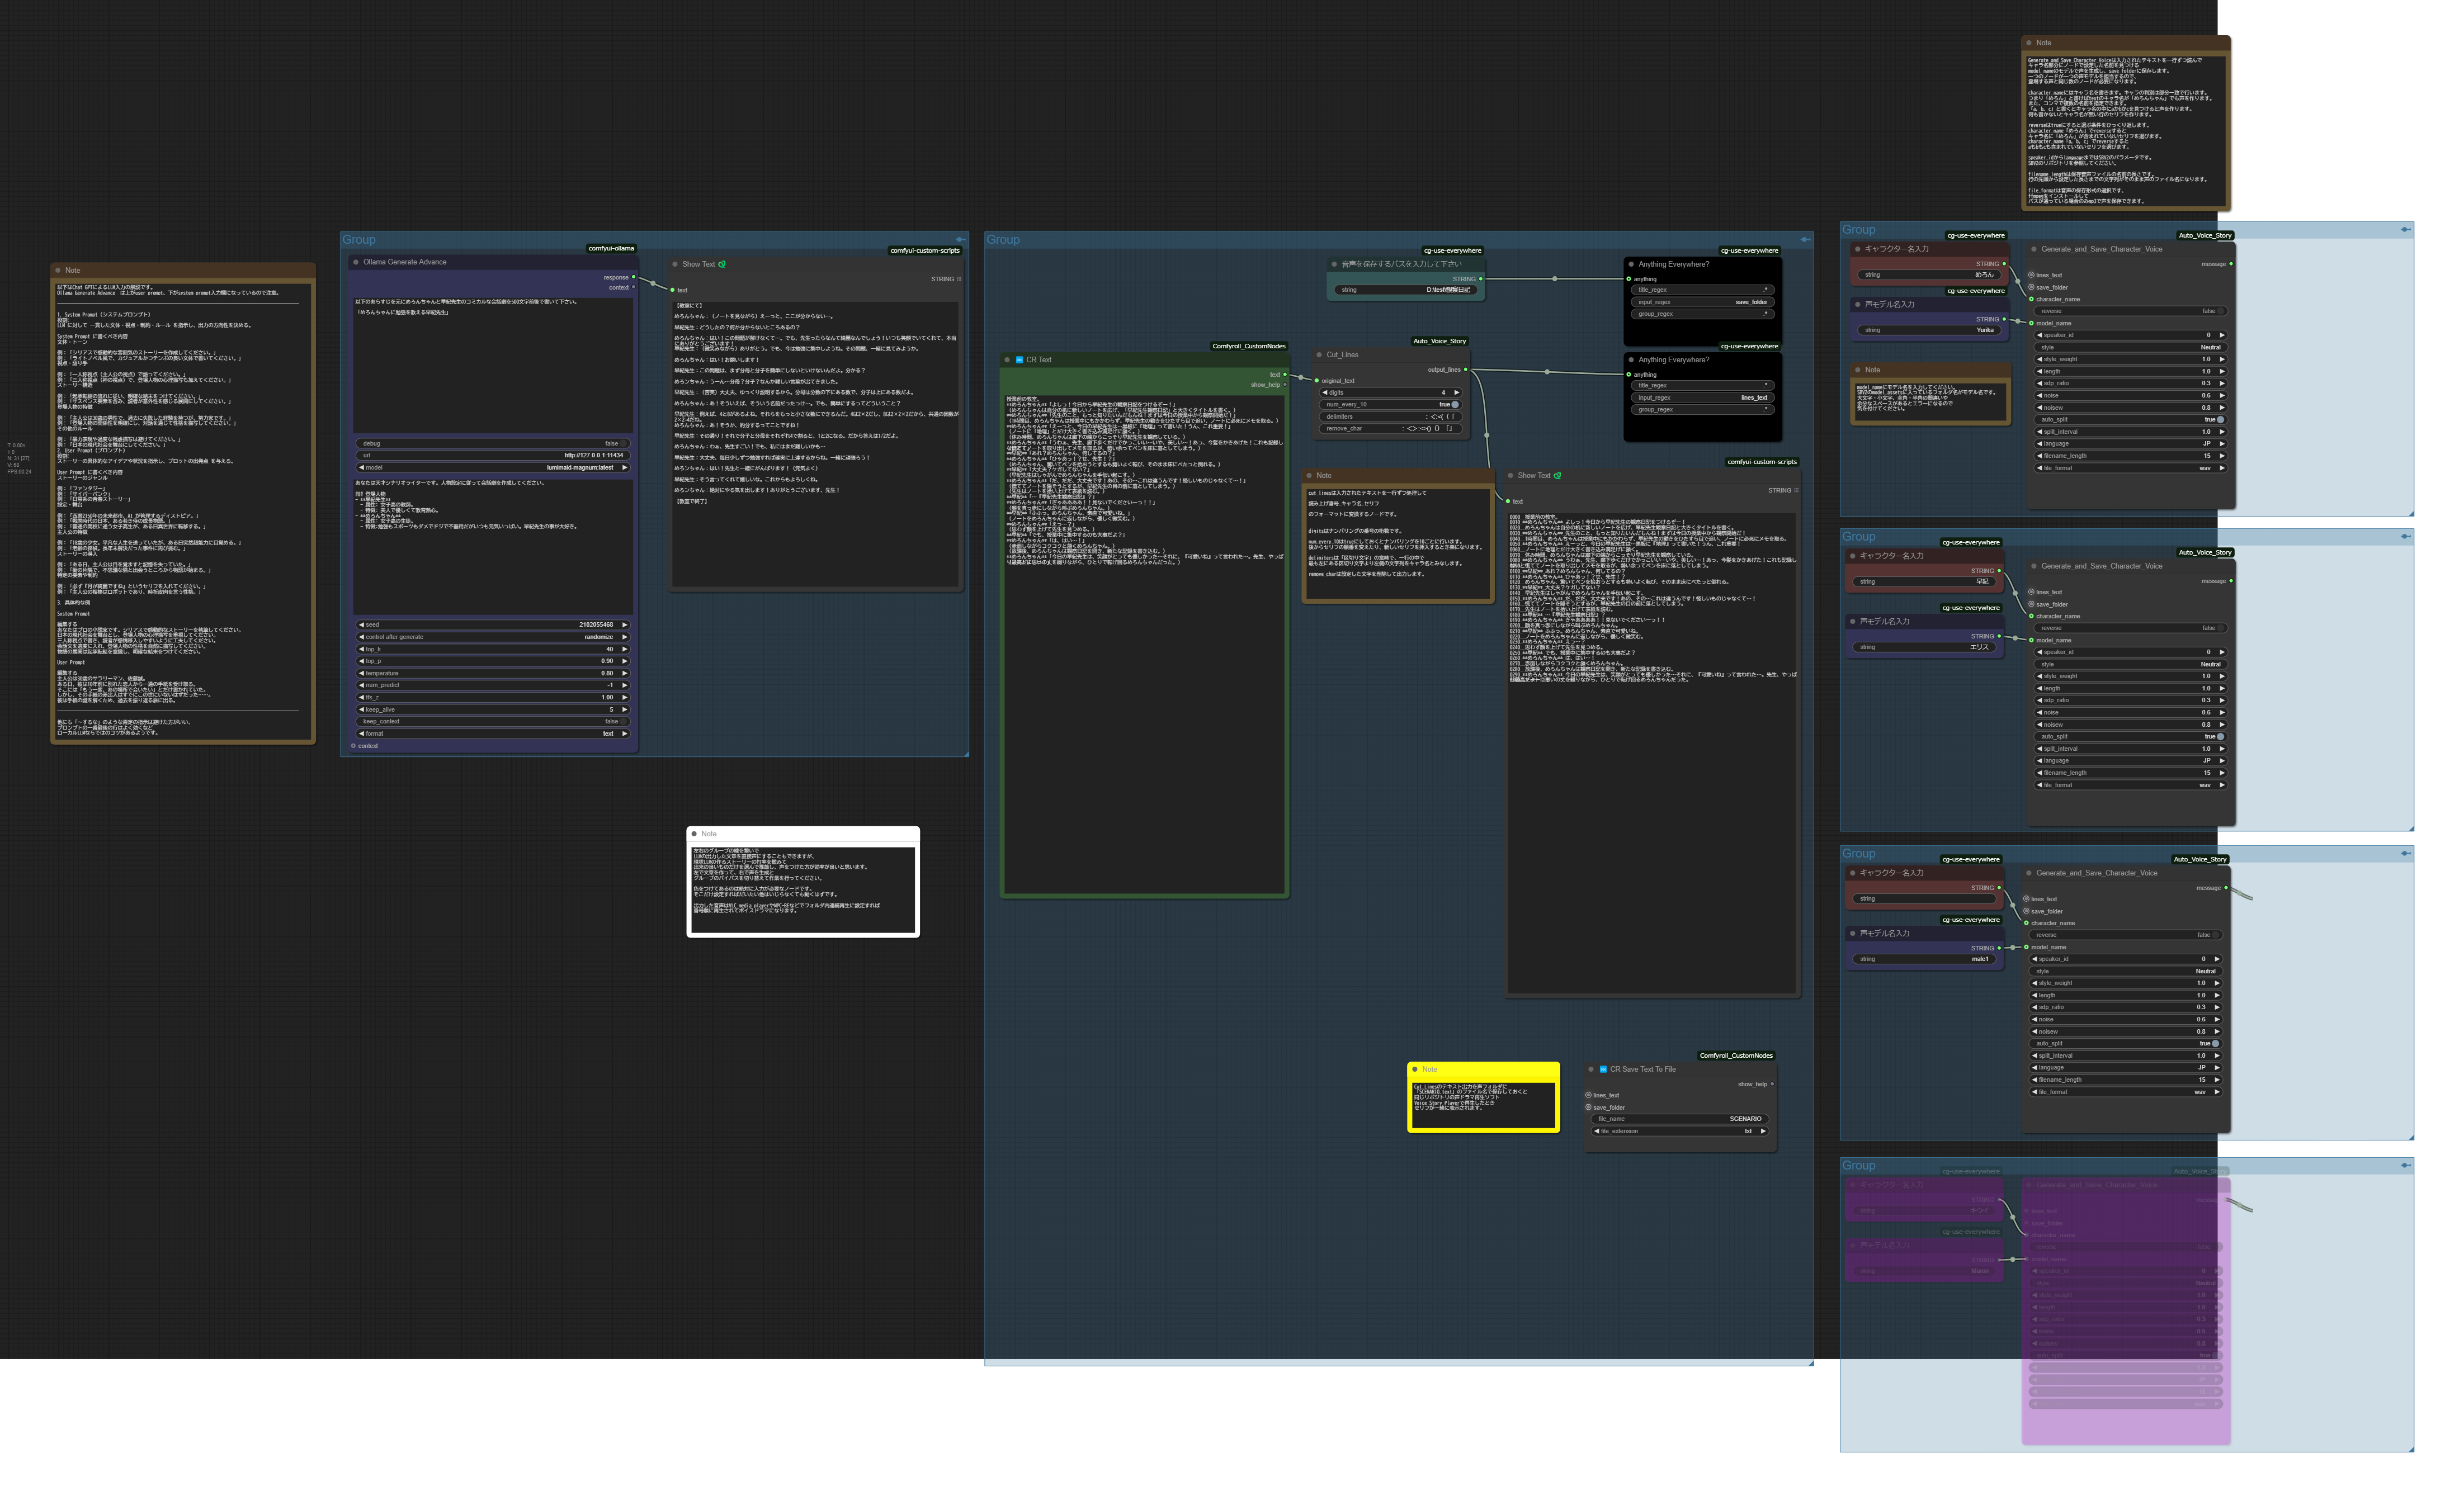The image size is (2464, 1510).
Task: Click the pin icon on the topmost voice group header
Action: pos(2405,230)
